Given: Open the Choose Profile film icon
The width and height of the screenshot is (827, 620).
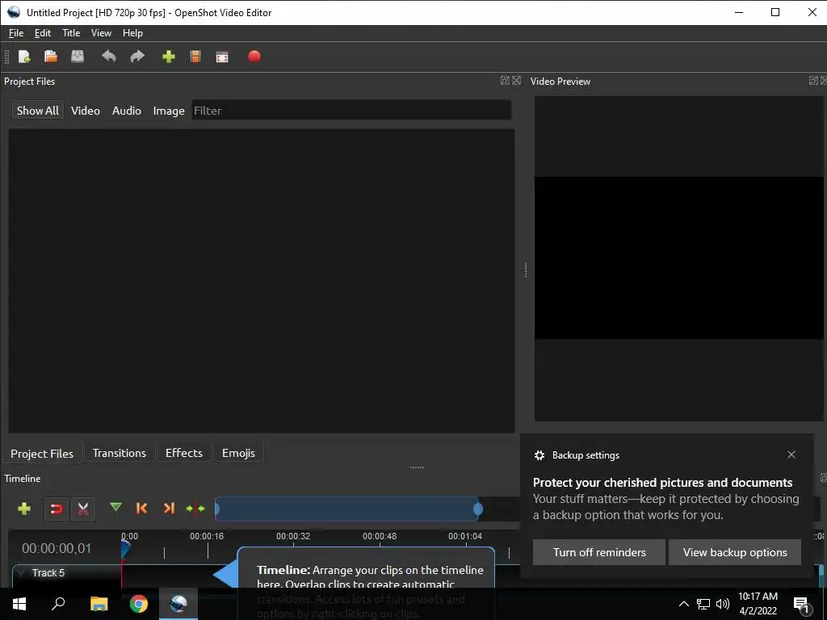Looking at the screenshot, I should click(195, 57).
